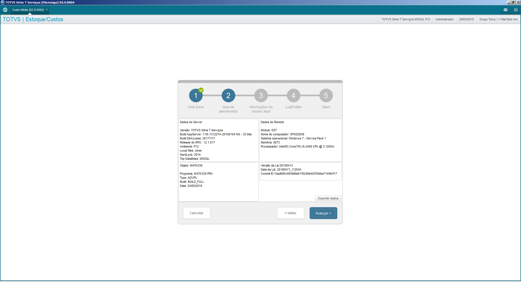The width and height of the screenshot is (521, 282).
Task: Click the TOTVS logo icon in the tab bar
Action: pos(5,10)
